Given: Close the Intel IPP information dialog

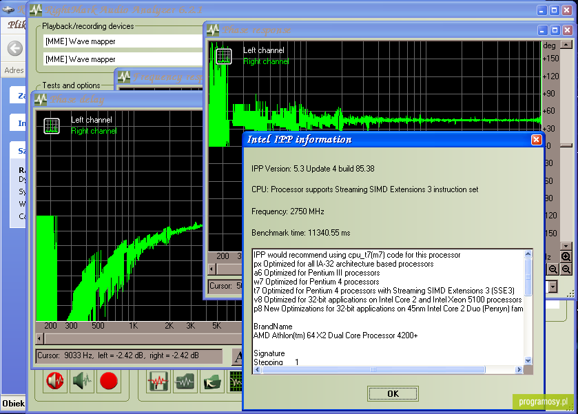Looking at the screenshot, I should pos(536,140).
